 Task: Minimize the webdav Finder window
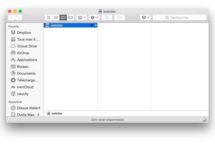[15, 11]
